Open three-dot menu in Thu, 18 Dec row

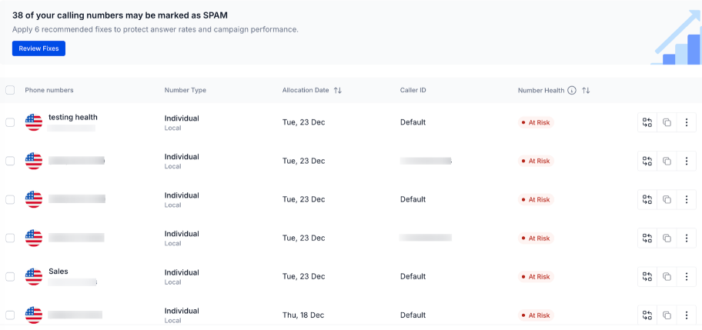687,315
